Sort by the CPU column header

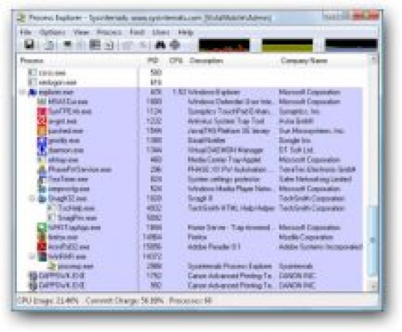click(176, 61)
